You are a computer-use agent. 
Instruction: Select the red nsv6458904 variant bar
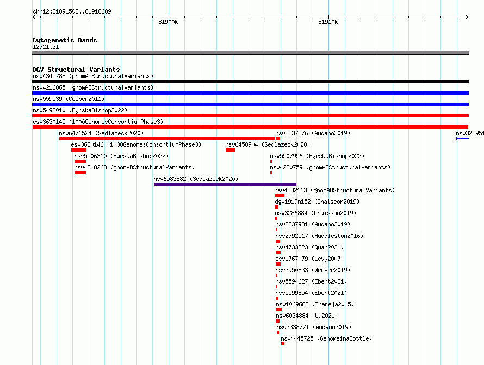(x=230, y=150)
